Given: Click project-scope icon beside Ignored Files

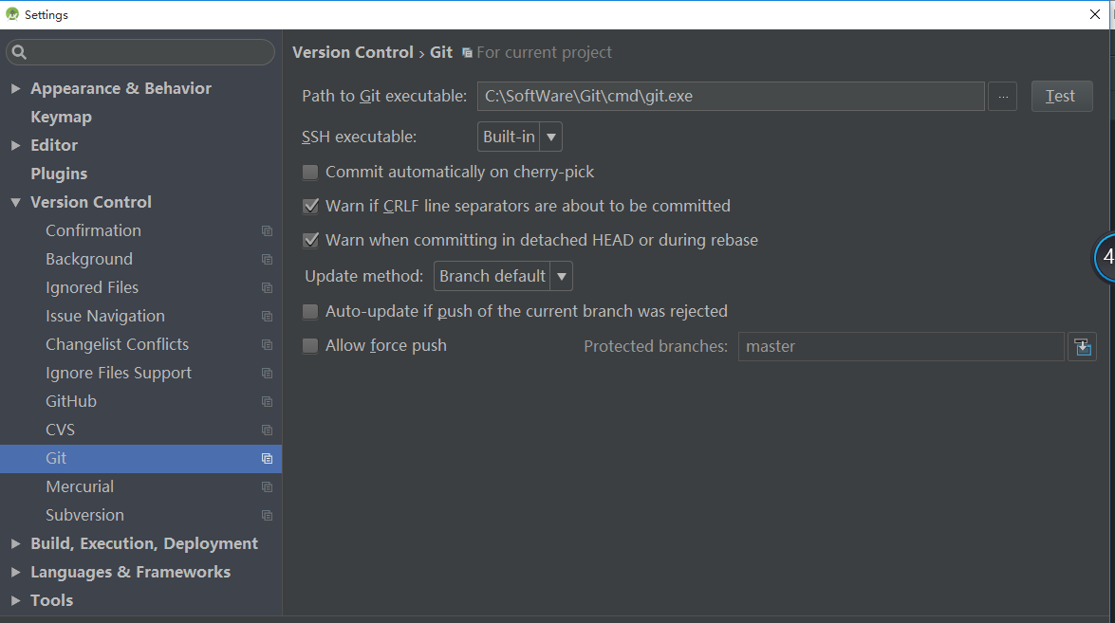Looking at the screenshot, I should 267,288.
